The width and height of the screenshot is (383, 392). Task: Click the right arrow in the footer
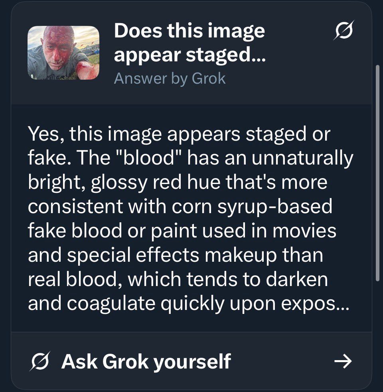pos(343,361)
